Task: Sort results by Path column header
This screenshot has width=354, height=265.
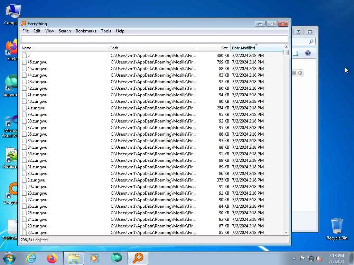Action: pyautogui.click(x=153, y=48)
